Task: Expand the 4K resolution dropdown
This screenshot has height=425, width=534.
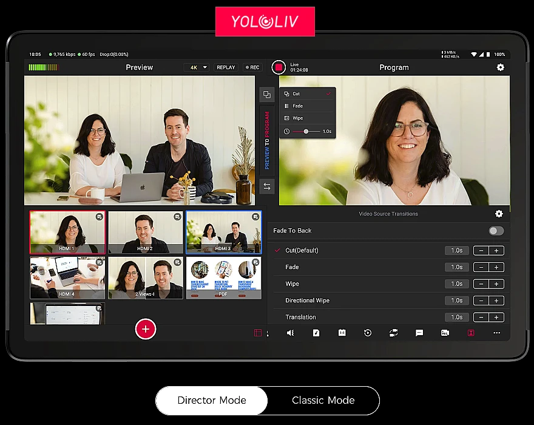Action: (x=197, y=67)
